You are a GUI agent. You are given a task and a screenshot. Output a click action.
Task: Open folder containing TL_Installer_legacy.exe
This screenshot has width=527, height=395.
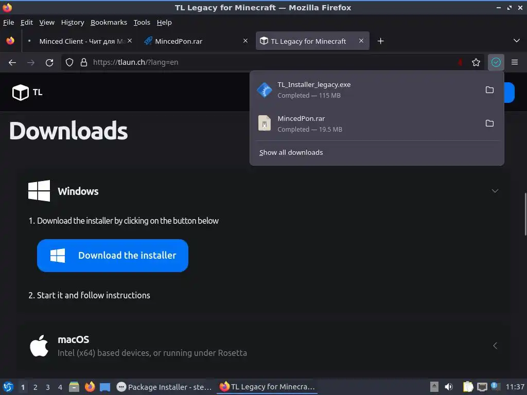point(490,90)
